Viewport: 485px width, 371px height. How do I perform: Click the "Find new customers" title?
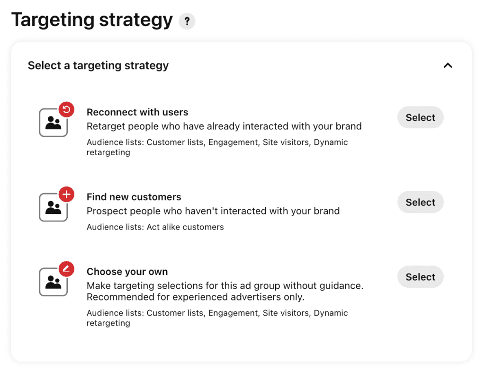(134, 197)
